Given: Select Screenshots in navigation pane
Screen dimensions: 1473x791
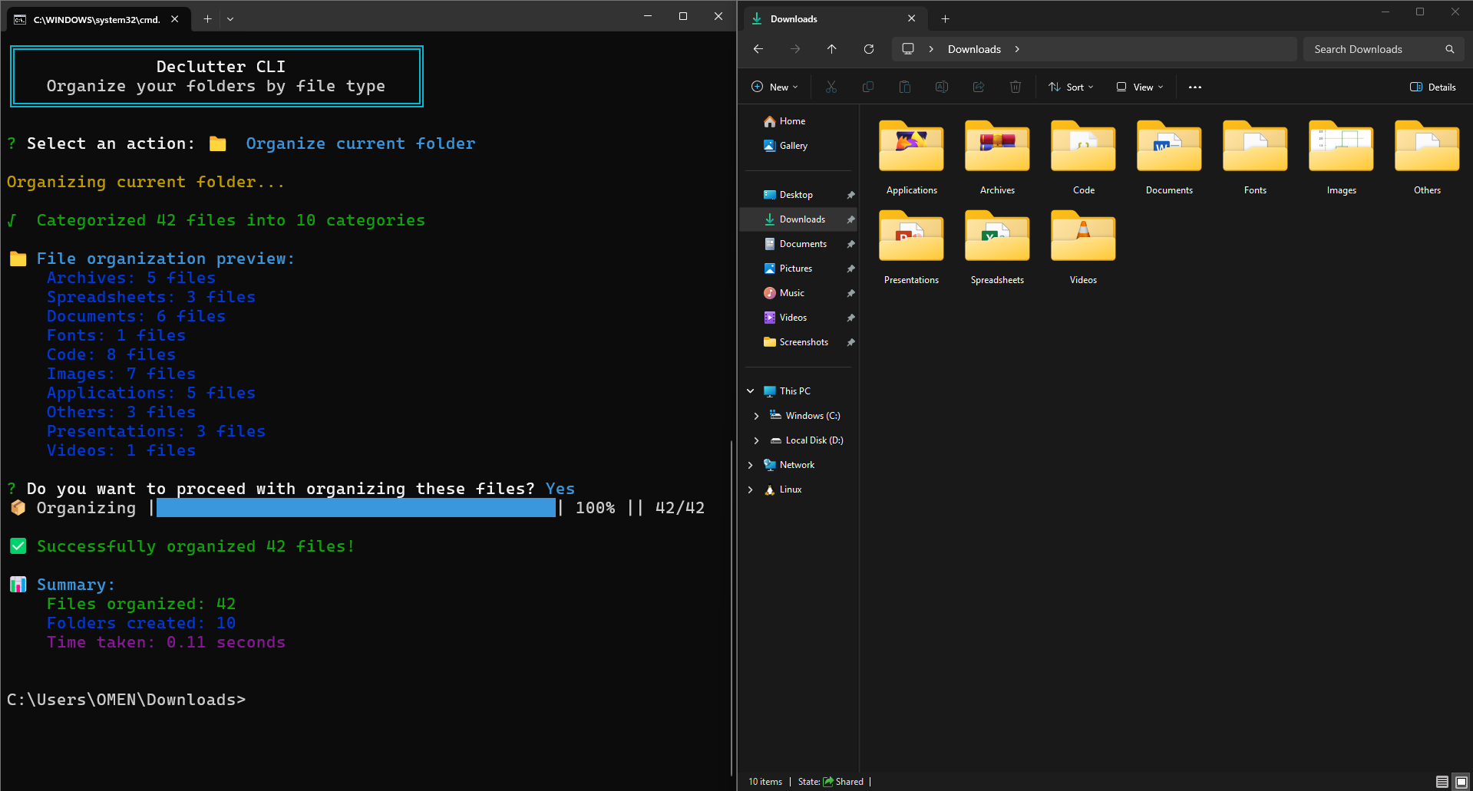Looking at the screenshot, I should click(x=798, y=342).
